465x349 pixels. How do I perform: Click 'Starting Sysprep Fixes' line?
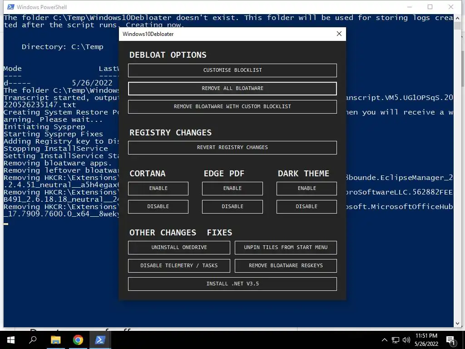click(53, 134)
